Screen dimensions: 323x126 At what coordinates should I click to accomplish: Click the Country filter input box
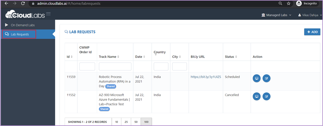161,67
